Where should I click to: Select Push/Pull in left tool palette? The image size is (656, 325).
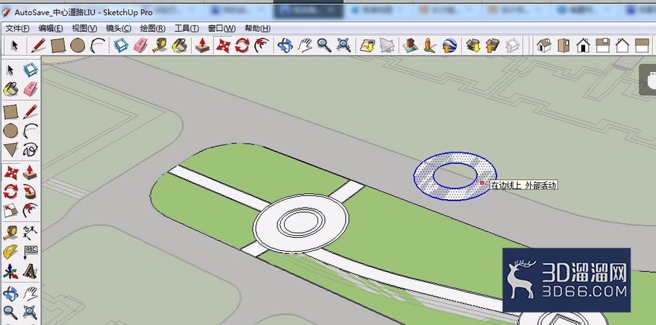(x=30, y=172)
